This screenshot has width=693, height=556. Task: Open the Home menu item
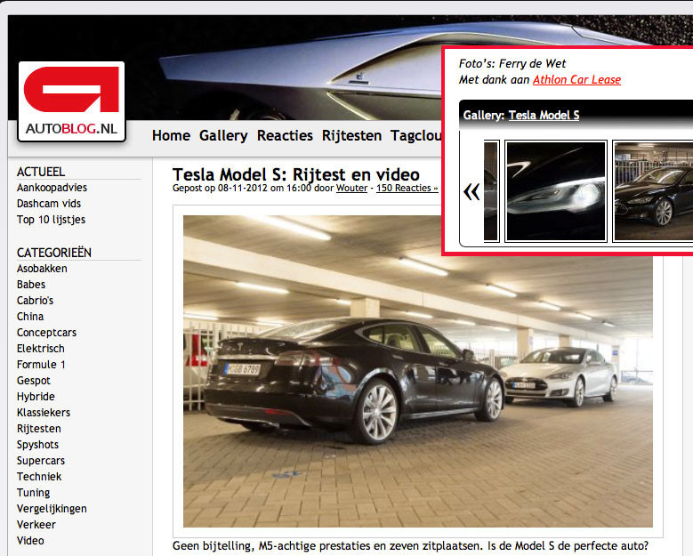tap(171, 135)
